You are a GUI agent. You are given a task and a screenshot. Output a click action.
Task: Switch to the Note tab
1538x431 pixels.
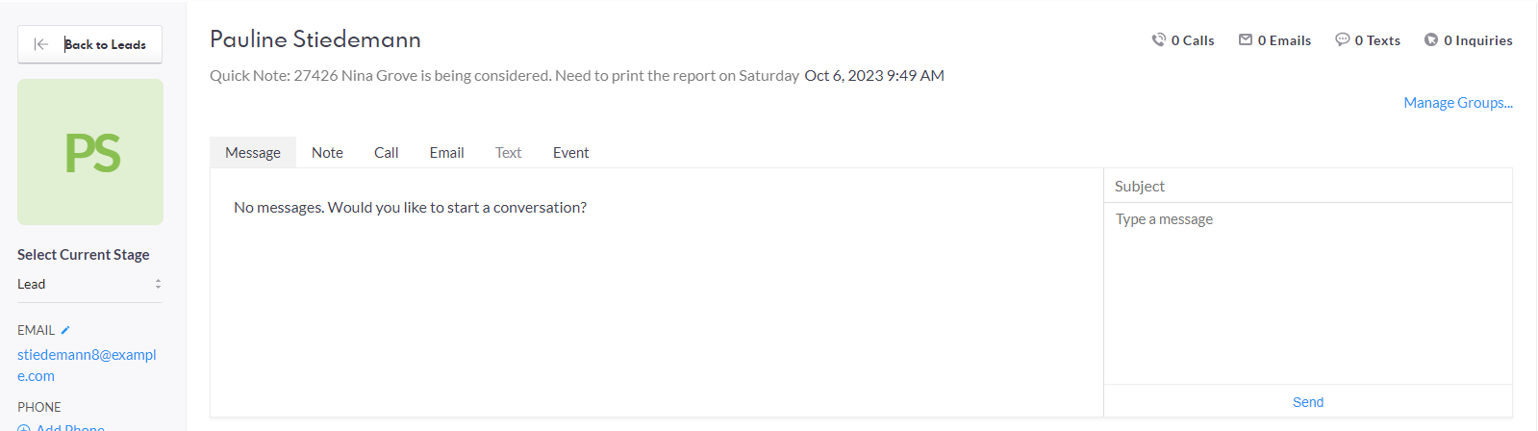tap(327, 153)
